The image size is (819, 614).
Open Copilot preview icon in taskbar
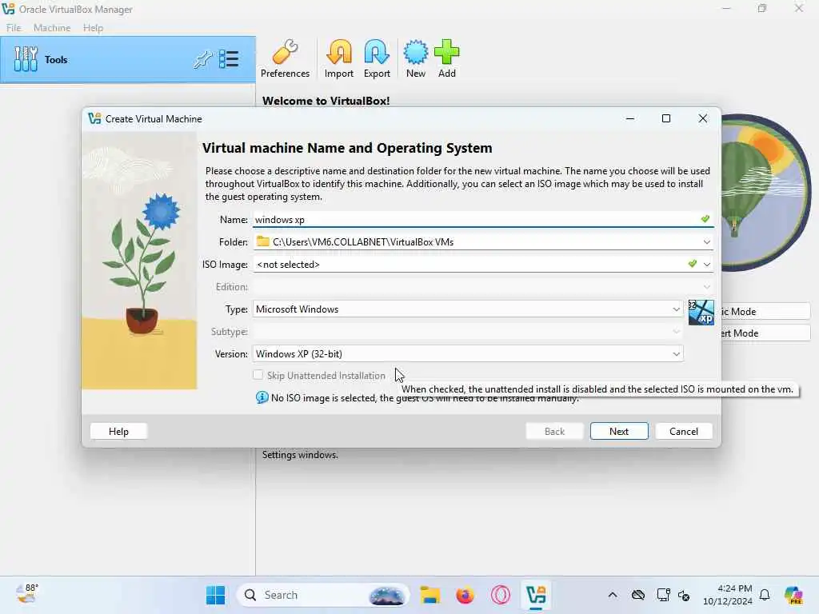point(793,595)
